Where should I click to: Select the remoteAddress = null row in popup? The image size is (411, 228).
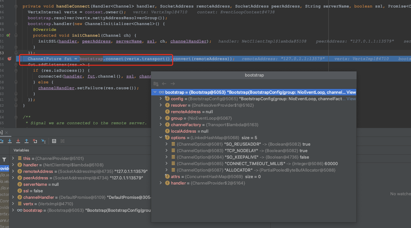pyautogui.click(x=254, y=112)
